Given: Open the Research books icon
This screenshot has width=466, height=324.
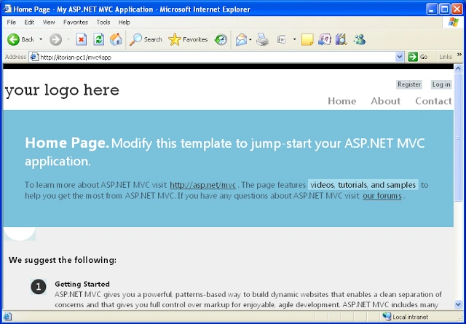Looking at the screenshot, I should click(341, 39).
